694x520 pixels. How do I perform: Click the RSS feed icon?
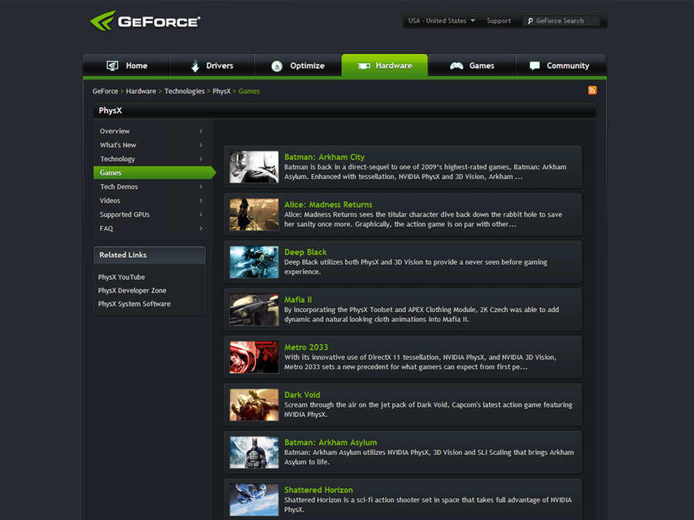pyautogui.click(x=592, y=91)
